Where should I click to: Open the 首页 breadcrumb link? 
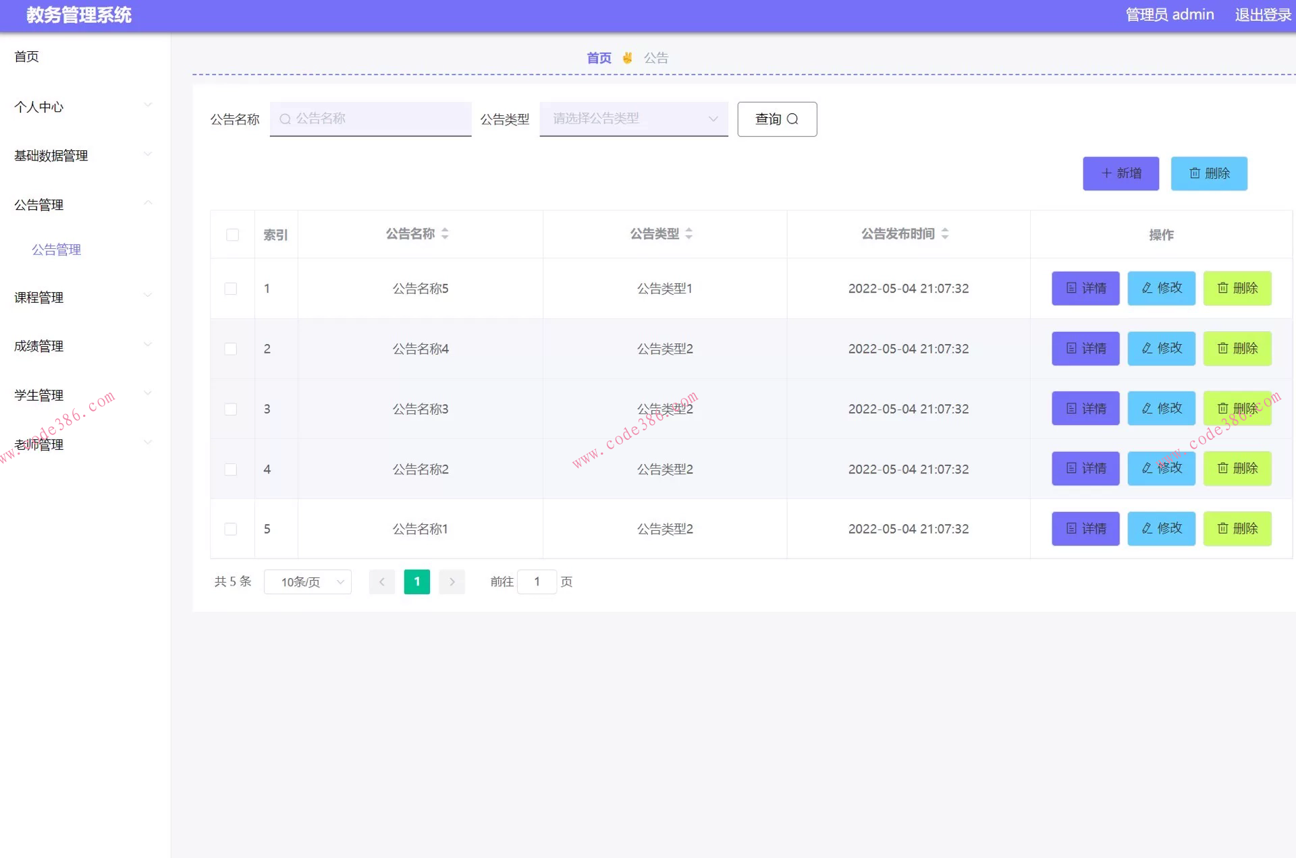(599, 57)
